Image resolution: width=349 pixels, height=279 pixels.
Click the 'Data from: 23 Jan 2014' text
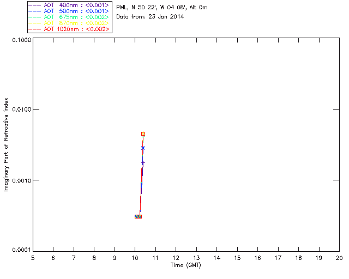150,17
